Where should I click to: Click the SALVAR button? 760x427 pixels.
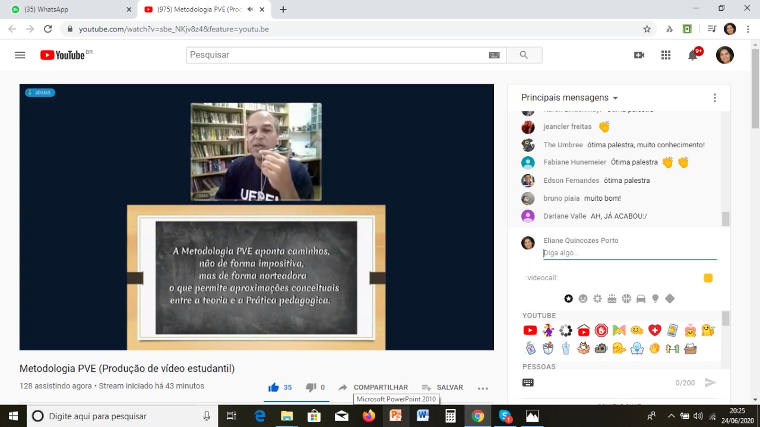coord(442,387)
